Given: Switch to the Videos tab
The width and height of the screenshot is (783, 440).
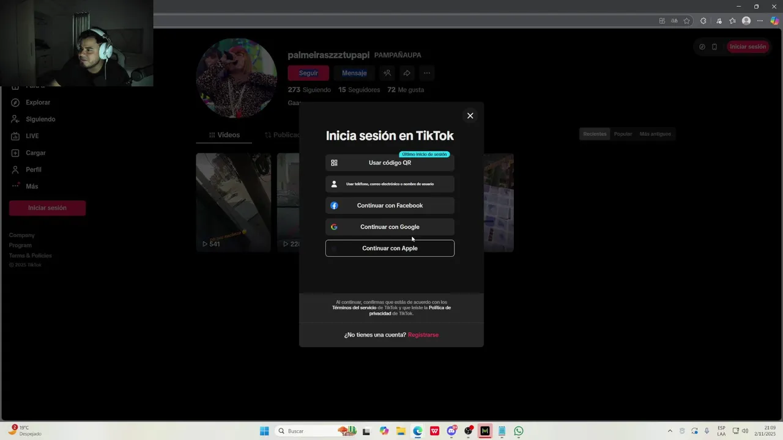Looking at the screenshot, I should click(x=224, y=135).
